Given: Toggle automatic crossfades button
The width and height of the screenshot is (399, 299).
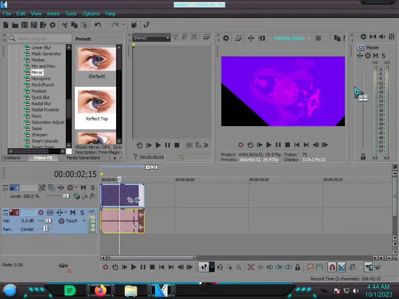Looking at the screenshot, I should tap(341, 267).
